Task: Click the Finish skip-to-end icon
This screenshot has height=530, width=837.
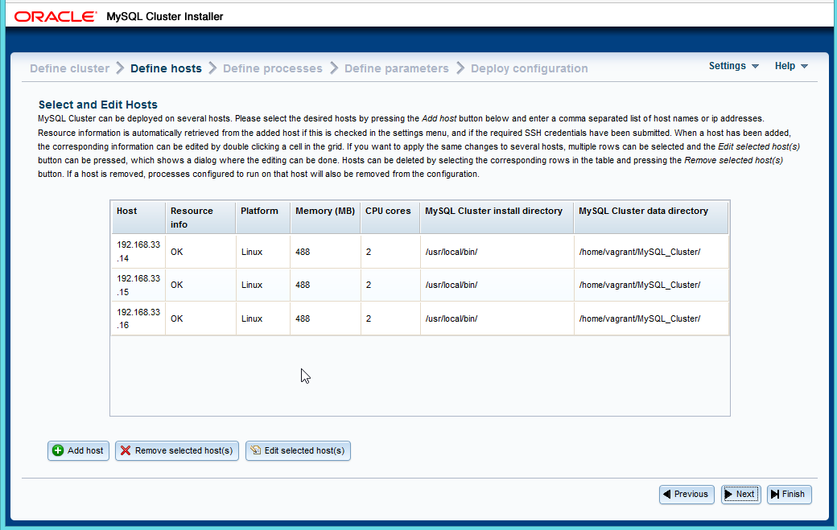Action: [x=775, y=495]
